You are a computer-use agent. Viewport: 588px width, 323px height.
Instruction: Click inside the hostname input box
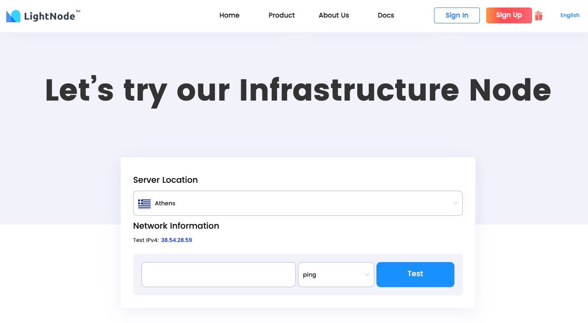click(218, 275)
